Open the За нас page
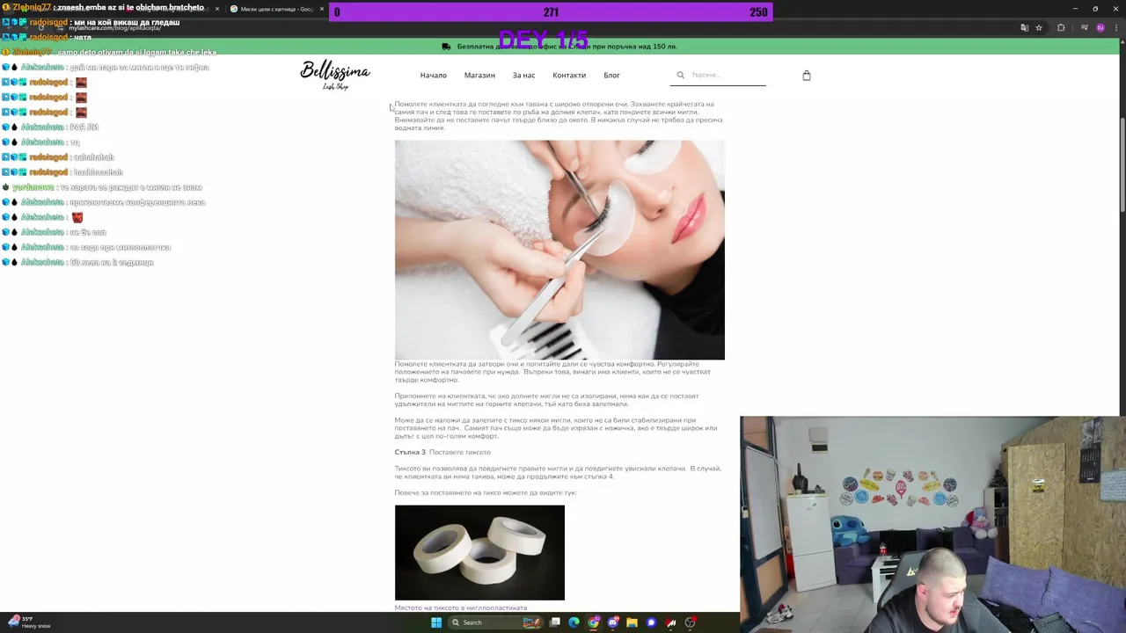Image resolution: width=1126 pixels, height=633 pixels. 523,76
